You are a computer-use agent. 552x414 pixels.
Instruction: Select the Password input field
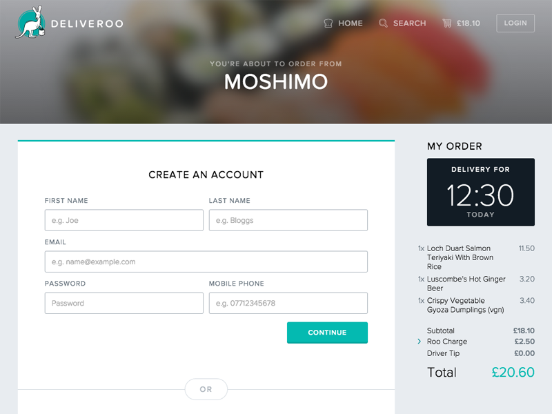click(124, 303)
